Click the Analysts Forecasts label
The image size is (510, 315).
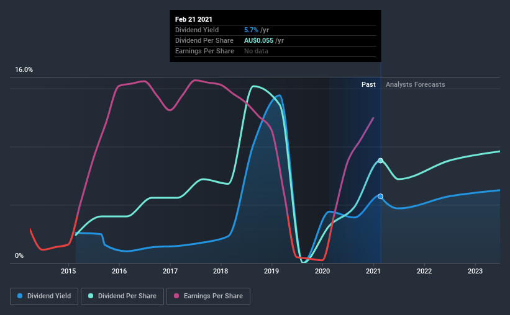416,84
